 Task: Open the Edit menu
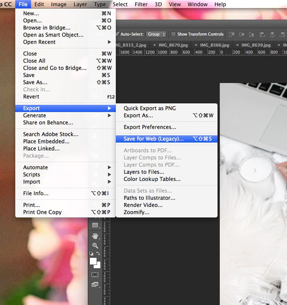click(39, 4)
